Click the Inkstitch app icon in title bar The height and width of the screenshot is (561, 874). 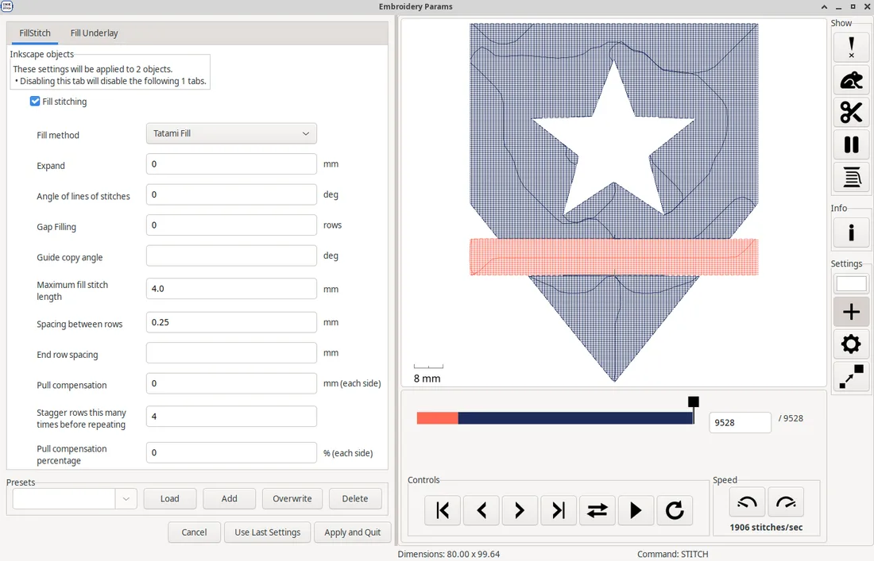(7, 6)
